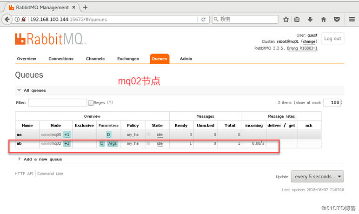359x214 pixels.
Task: Open the site information icon in address bar
Action: pyautogui.click(x=17, y=19)
